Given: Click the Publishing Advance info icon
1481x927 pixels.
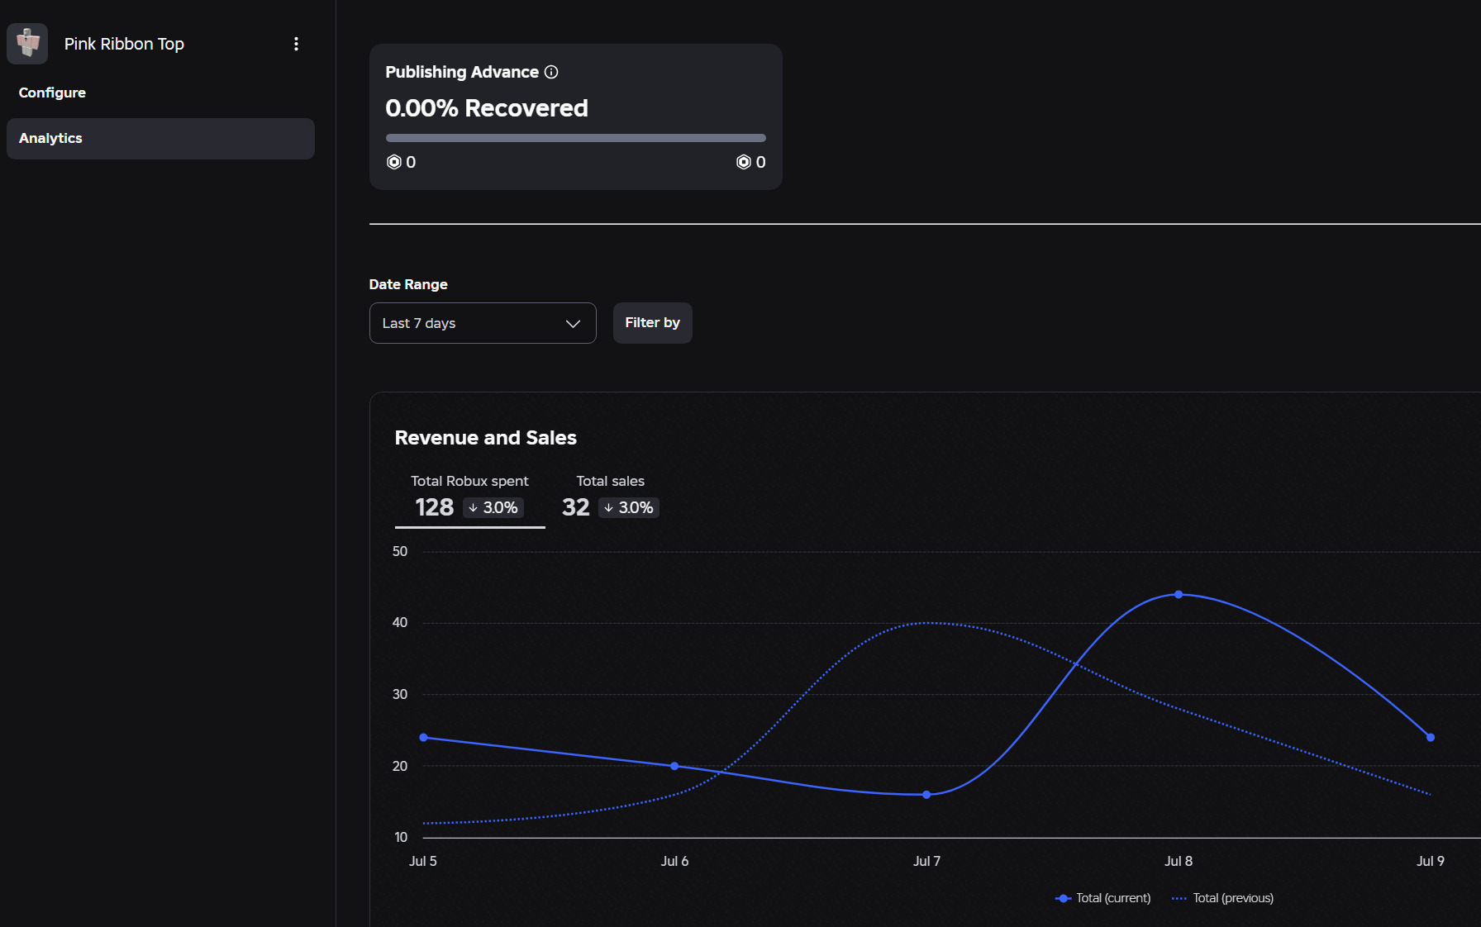Looking at the screenshot, I should tap(551, 72).
